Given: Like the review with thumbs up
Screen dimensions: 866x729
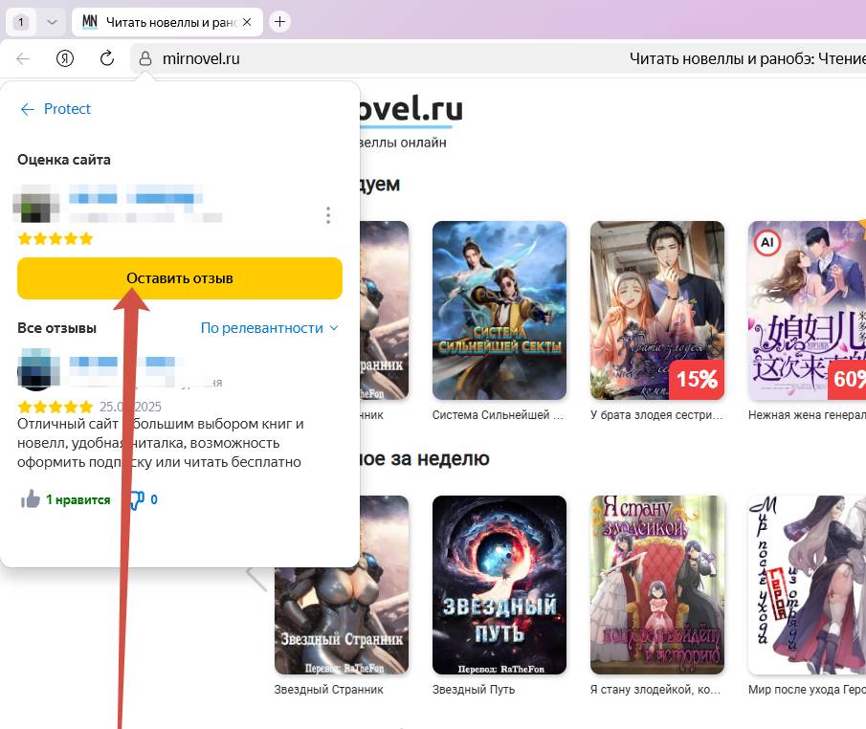Looking at the screenshot, I should pyautogui.click(x=31, y=499).
